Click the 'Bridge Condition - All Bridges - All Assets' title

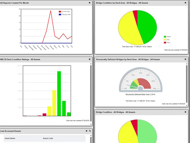click(115, 112)
